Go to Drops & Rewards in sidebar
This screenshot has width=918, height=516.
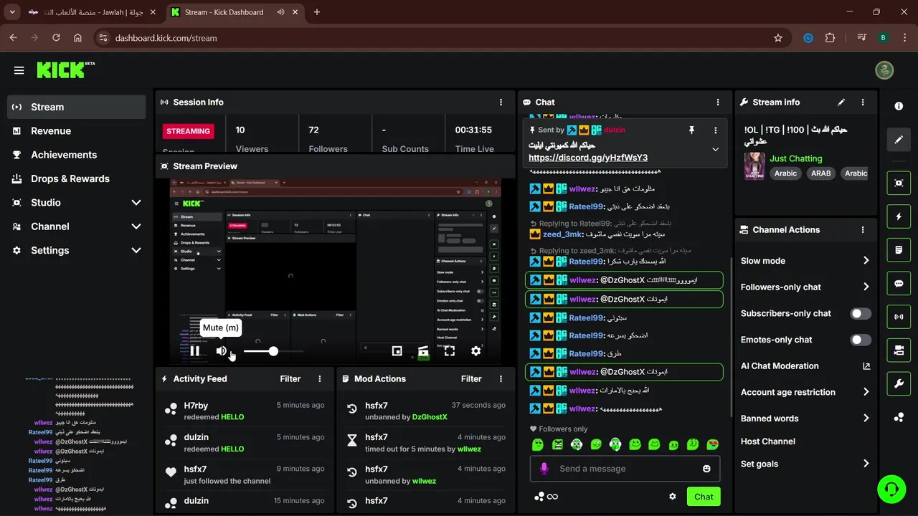click(77, 179)
